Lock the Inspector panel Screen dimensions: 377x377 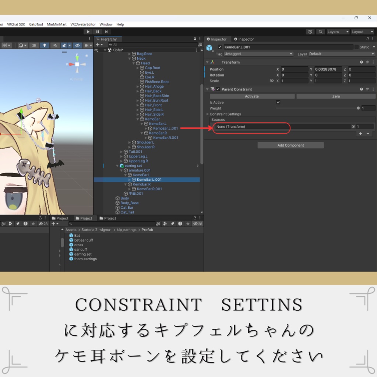coord(368,39)
